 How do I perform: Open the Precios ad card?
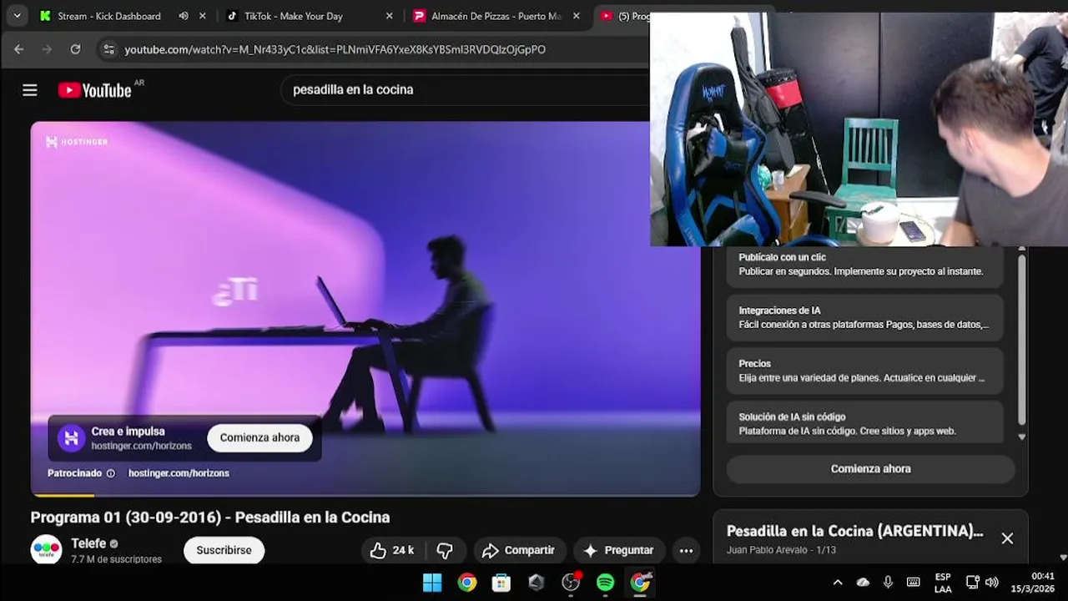(x=865, y=371)
